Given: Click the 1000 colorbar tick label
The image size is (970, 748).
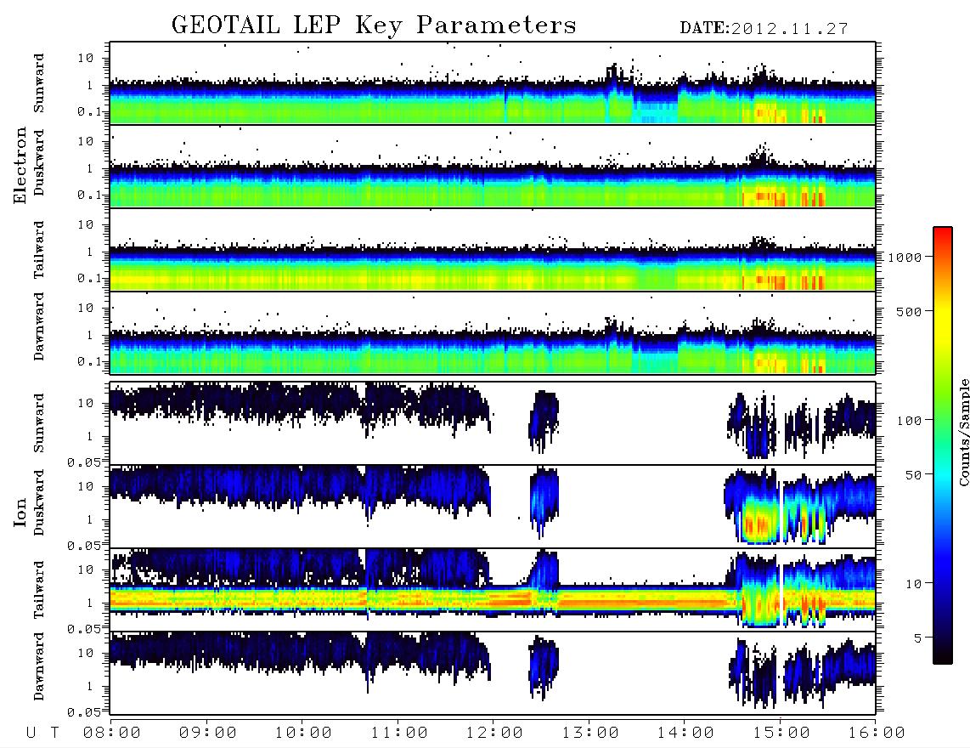Looking at the screenshot, I should [905, 258].
